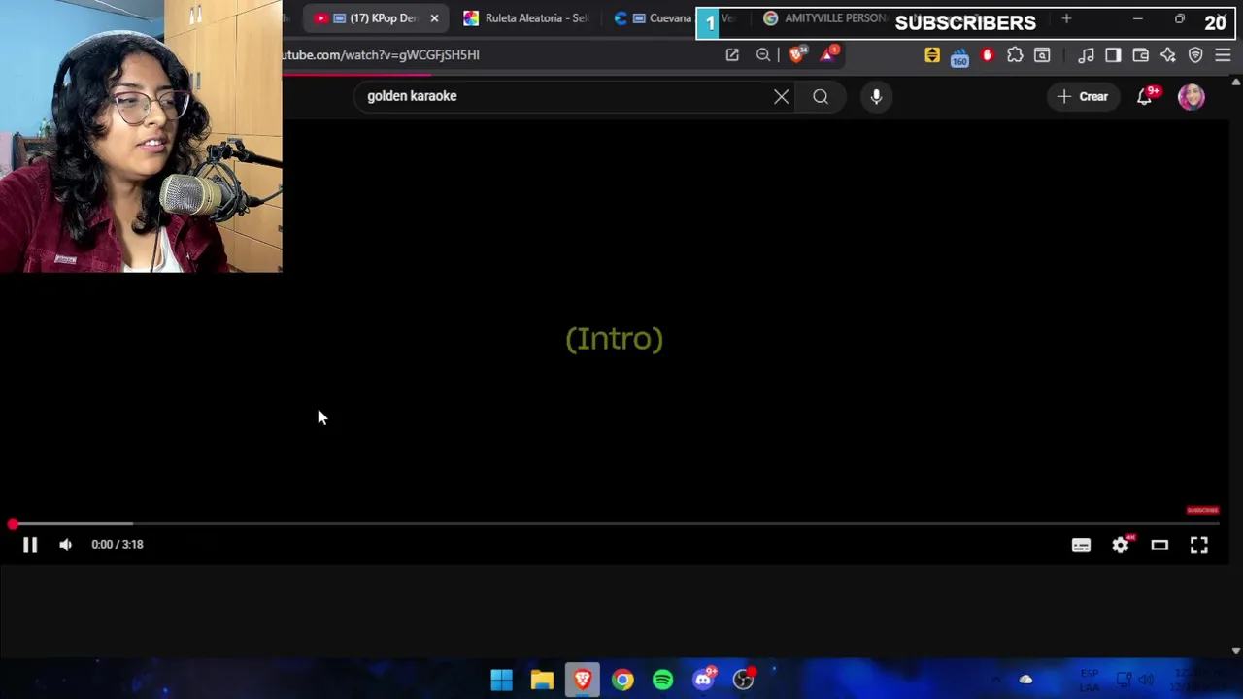Open Spotify from the taskbar
1243x699 pixels.
[x=663, y=680]
